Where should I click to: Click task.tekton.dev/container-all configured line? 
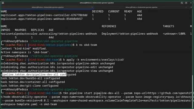pos(33,82)
